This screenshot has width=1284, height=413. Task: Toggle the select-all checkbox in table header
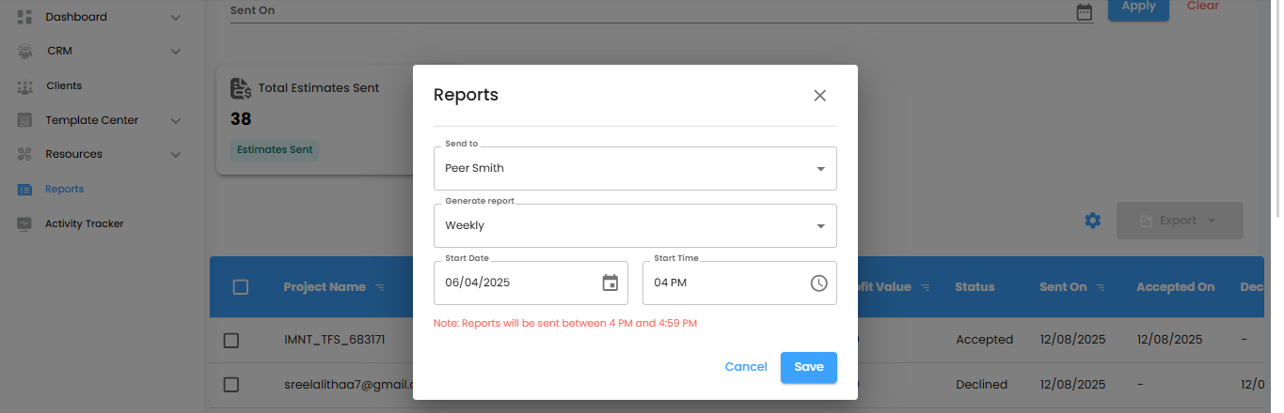pos(240,287)
